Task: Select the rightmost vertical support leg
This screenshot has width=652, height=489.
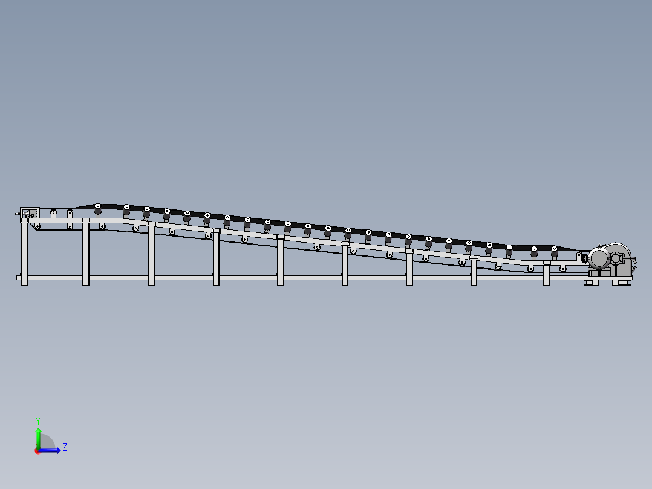Action: [x=547, y=274]
